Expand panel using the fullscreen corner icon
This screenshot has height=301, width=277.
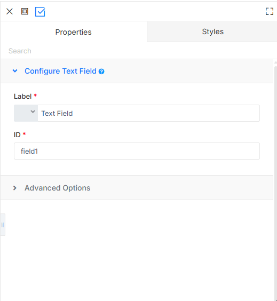270,12
